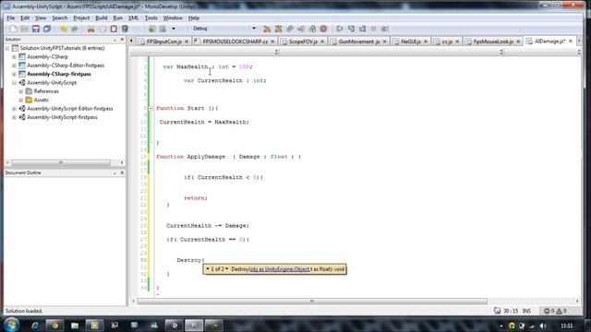Expand the Assembly-CSharp-firstpass node

point(14,74)
